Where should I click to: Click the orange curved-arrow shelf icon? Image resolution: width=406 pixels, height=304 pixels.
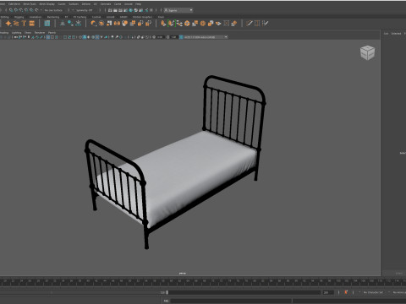(x=94, y=24)
